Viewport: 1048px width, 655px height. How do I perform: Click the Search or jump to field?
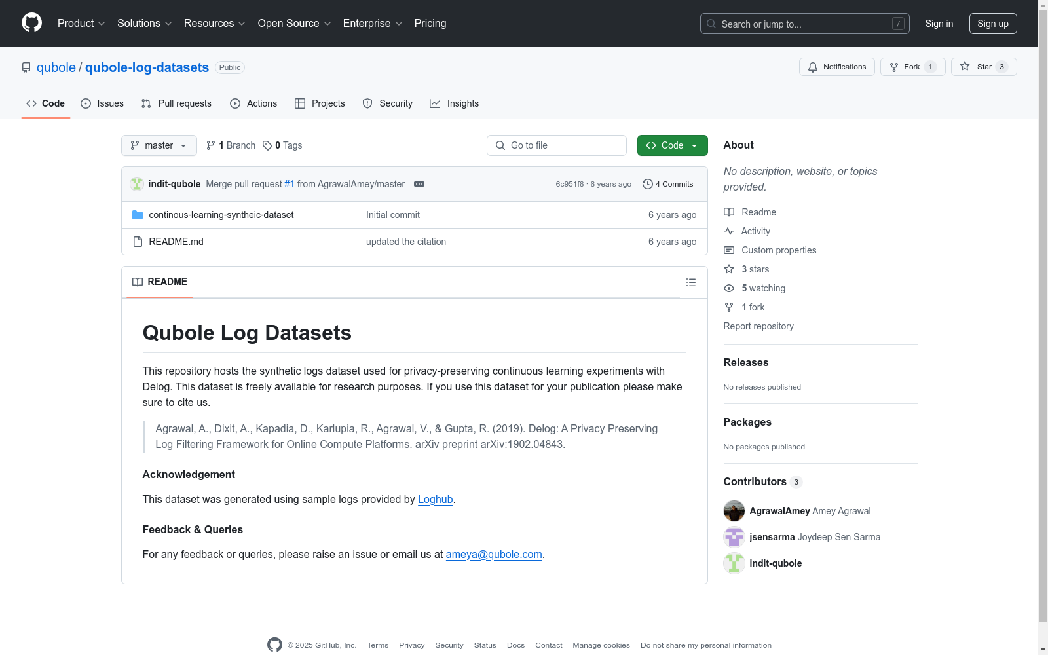[805, 24]
